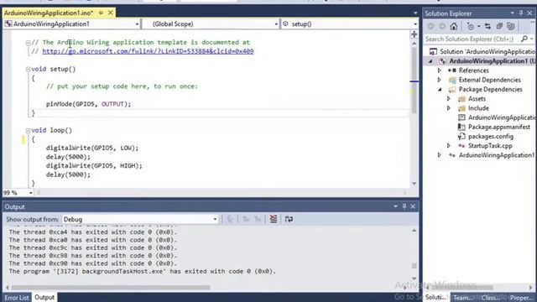Collapse the comment block at top of code
The image size is (537, 302).
(x=28, y=43)
